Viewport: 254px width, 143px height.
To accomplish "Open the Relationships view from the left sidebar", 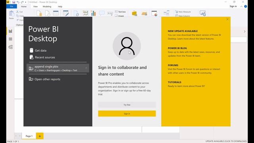I will tap(11, 47).
